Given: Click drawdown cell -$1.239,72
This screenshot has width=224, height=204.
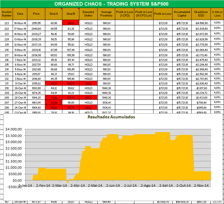Looking at the screenshot, I should pyautogui.click(x=201, y=93).
